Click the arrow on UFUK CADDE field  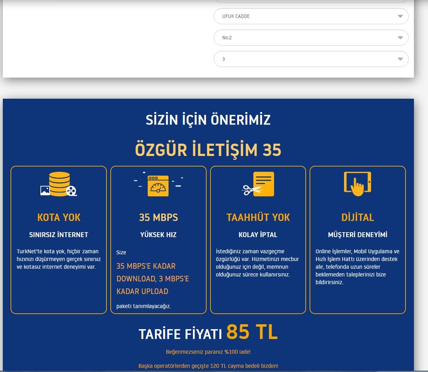[400, 16]
